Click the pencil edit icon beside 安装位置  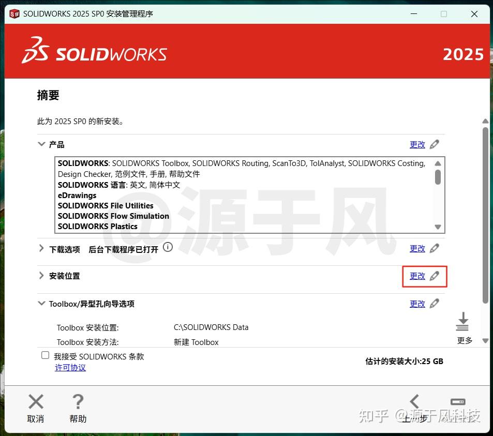[x=435, y=276]
